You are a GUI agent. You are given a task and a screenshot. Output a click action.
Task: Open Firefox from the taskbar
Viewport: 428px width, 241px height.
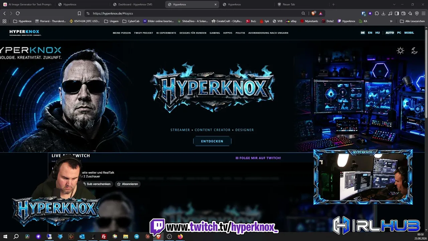[x=181, y=236]
